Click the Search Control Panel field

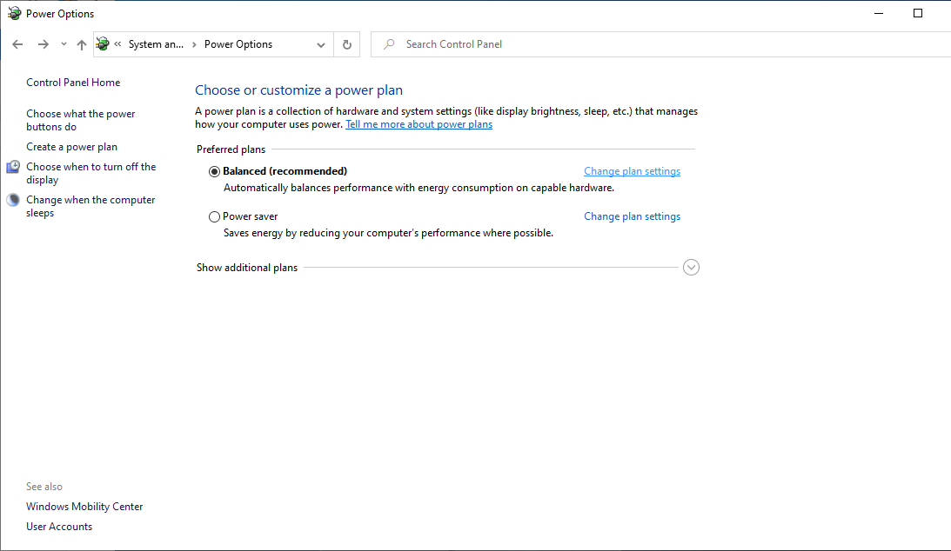point(661,44)
